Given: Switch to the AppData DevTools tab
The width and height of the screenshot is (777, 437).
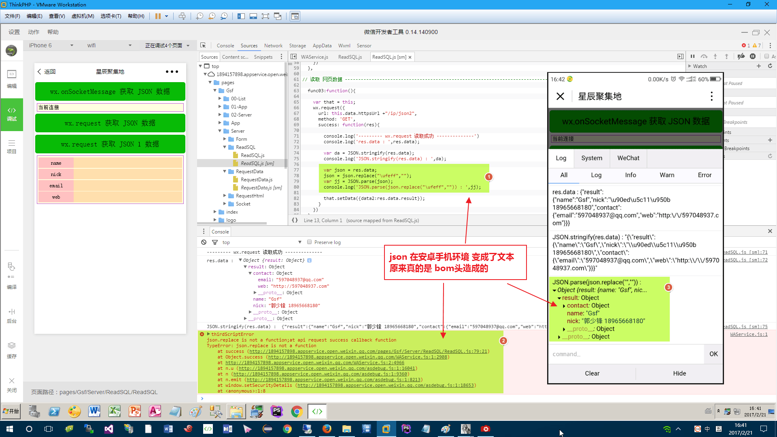Looking at the screenshot, I should tap(322, 46).
